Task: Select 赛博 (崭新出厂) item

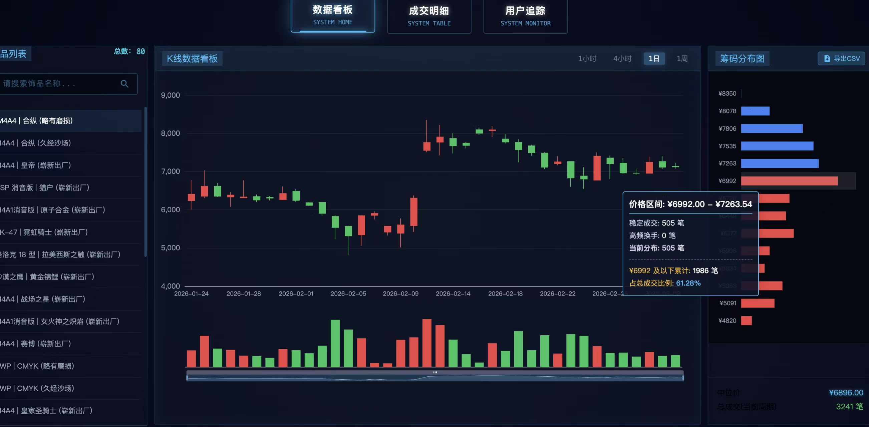Action: click(70, 343)
